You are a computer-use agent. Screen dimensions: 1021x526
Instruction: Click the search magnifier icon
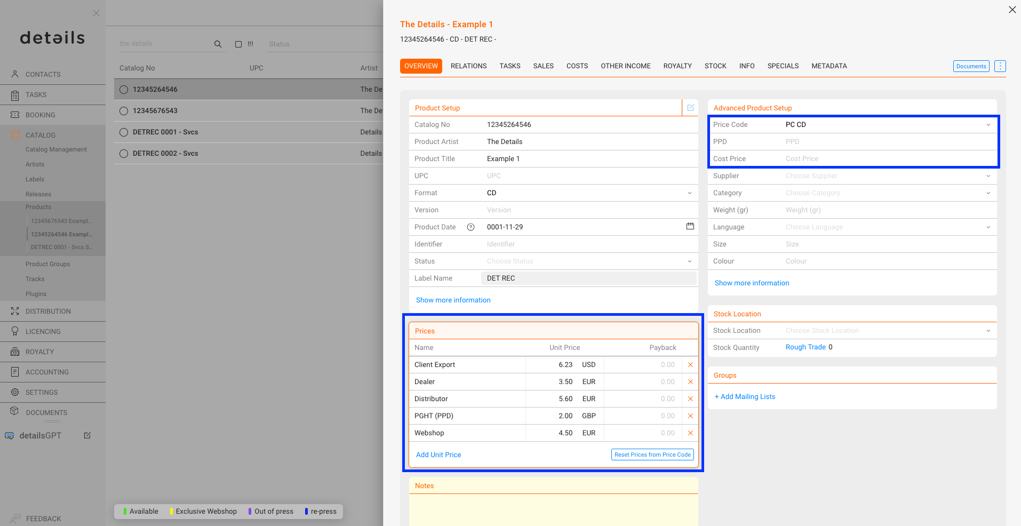click(x=218, y=44)
